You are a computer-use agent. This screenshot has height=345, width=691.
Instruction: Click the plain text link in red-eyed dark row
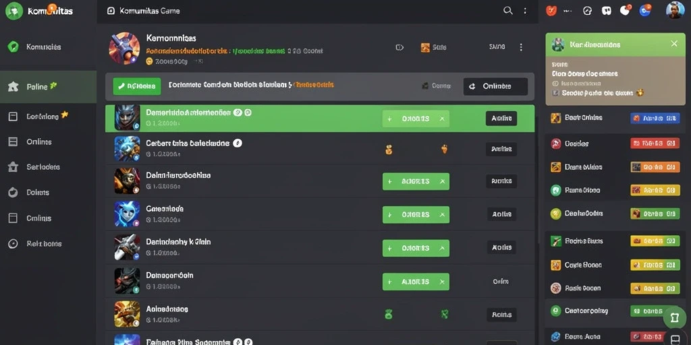(x=501, y=282)
